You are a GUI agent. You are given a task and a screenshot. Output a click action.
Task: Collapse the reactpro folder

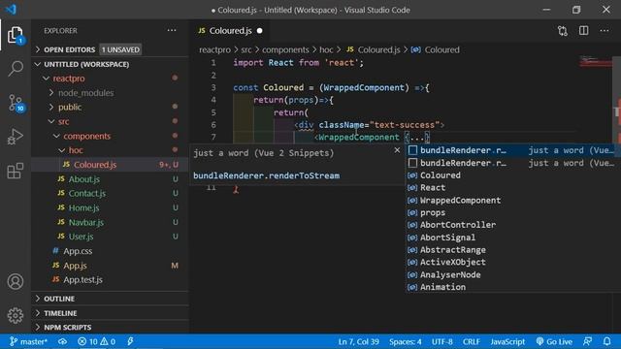(x=110, y=79)
